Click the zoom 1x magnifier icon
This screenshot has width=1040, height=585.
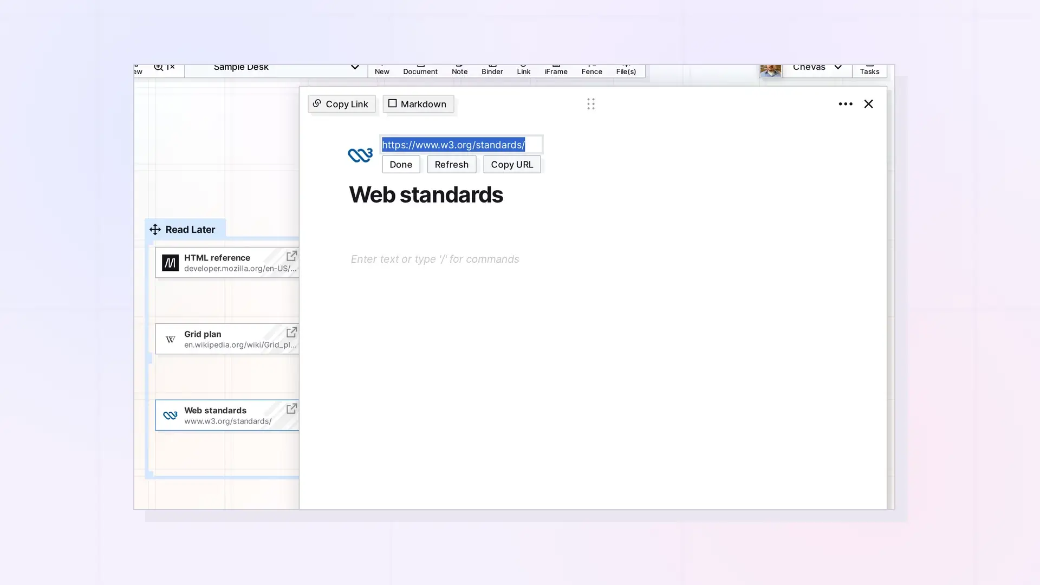(x=158, y=68)
